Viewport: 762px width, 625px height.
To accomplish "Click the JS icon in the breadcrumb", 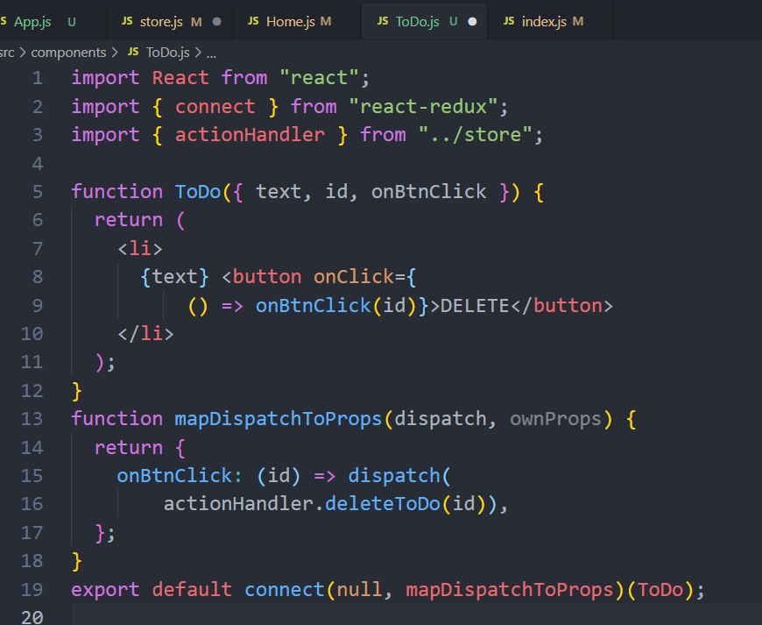I will [133, 52].
